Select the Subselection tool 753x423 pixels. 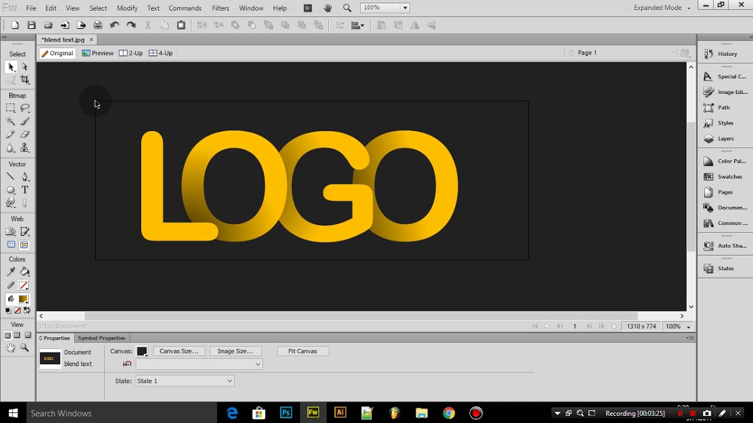25,67
